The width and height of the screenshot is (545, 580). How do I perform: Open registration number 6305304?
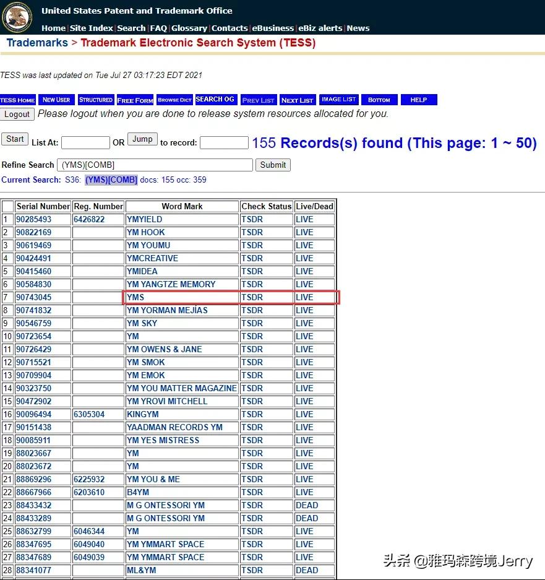click(x=89, y=414)
